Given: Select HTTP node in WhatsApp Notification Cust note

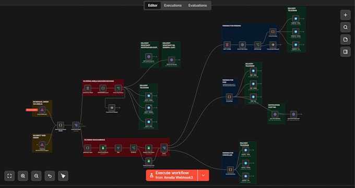Looking at the screenshot, I should 149,56.
